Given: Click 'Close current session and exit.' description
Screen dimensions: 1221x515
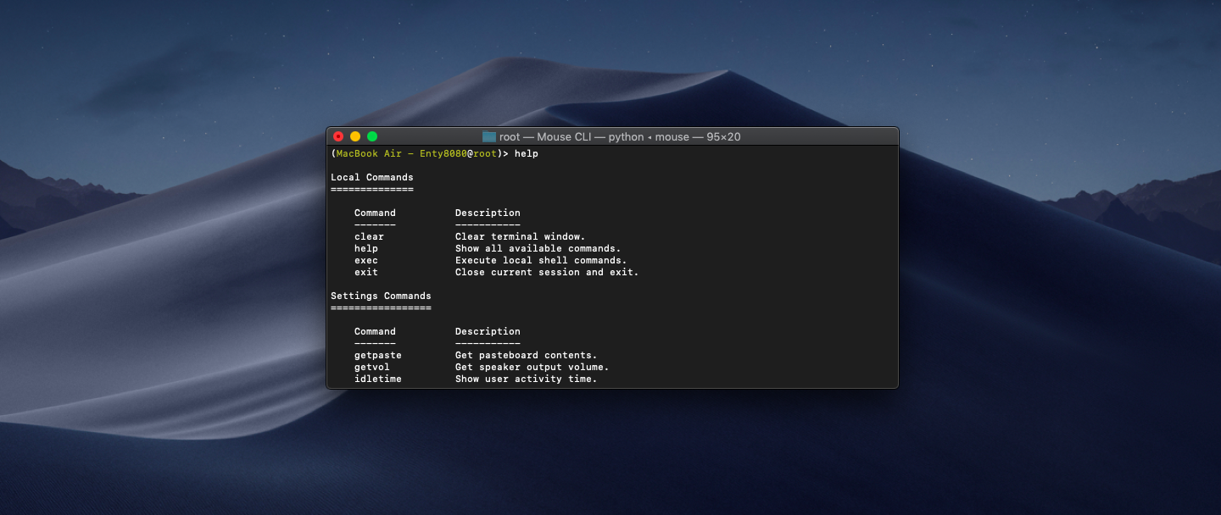Looking at the screenshot, I should click(x=547, y=272).
